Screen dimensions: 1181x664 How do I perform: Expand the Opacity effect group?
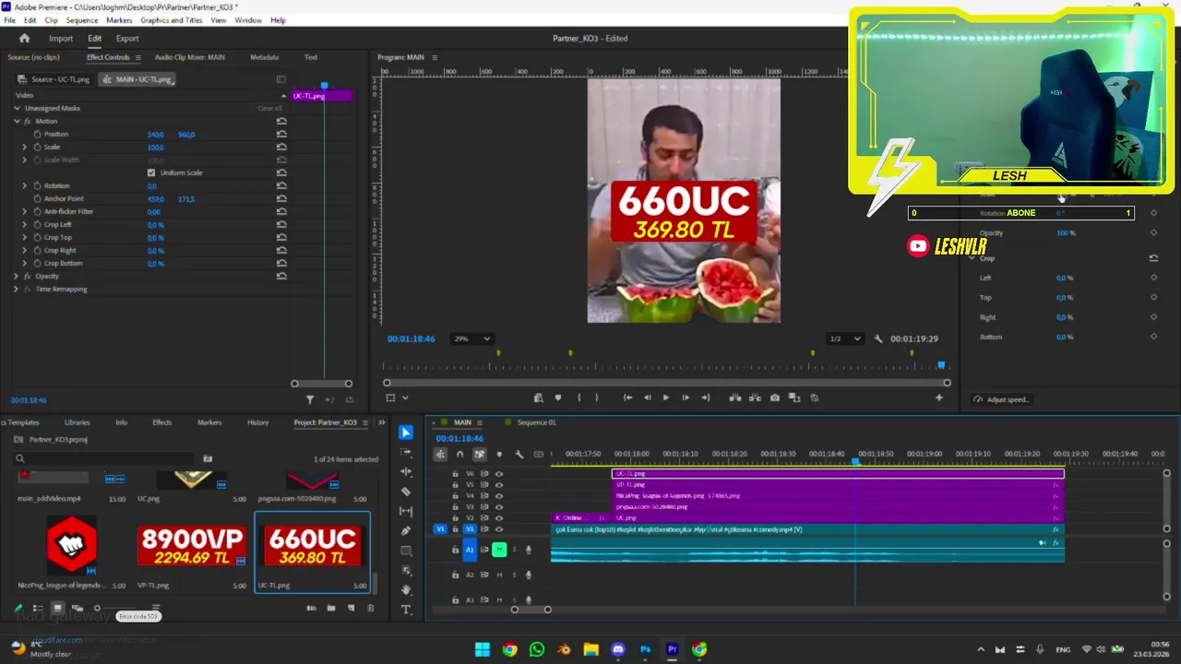pyautogui.click(x=17, y=276)
